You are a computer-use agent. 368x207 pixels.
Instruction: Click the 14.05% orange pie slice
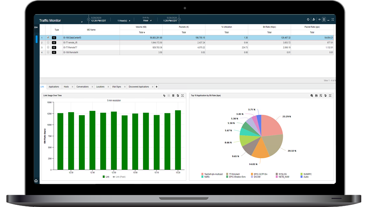tap(261, 149)
